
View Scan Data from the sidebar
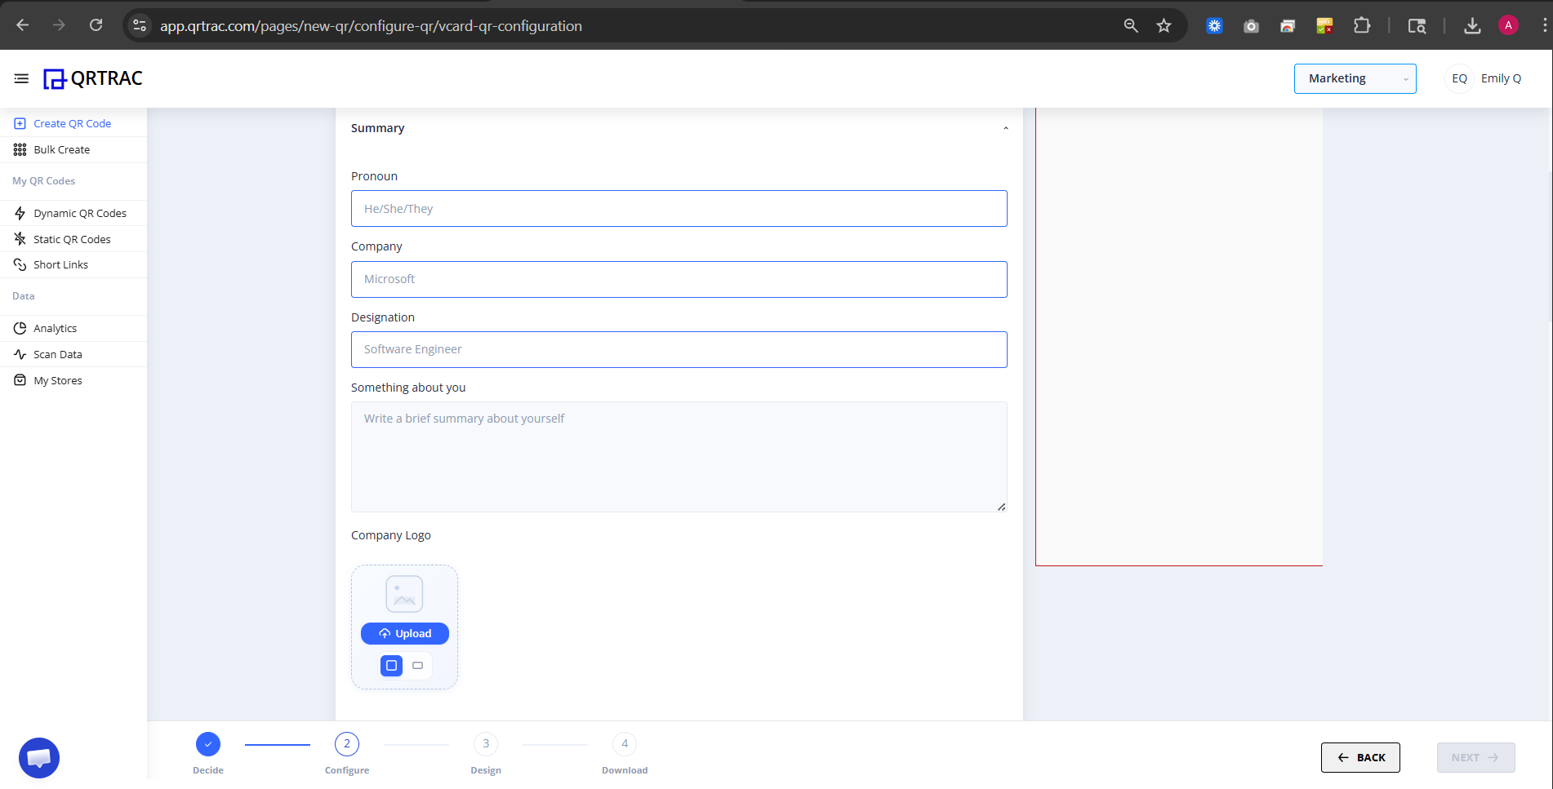tap(56, 354)
